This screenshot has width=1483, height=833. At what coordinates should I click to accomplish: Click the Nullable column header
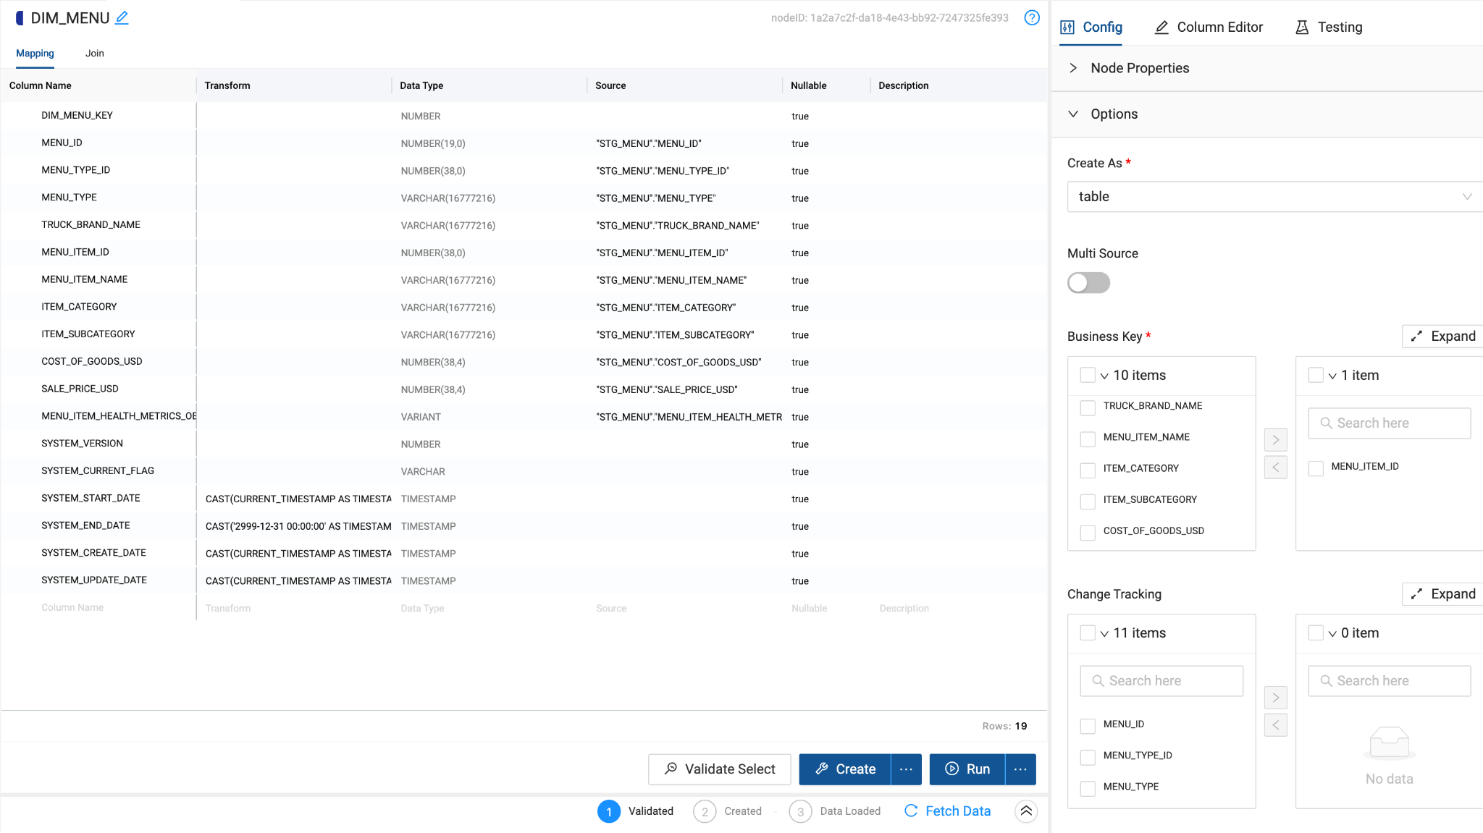[809, 85]
